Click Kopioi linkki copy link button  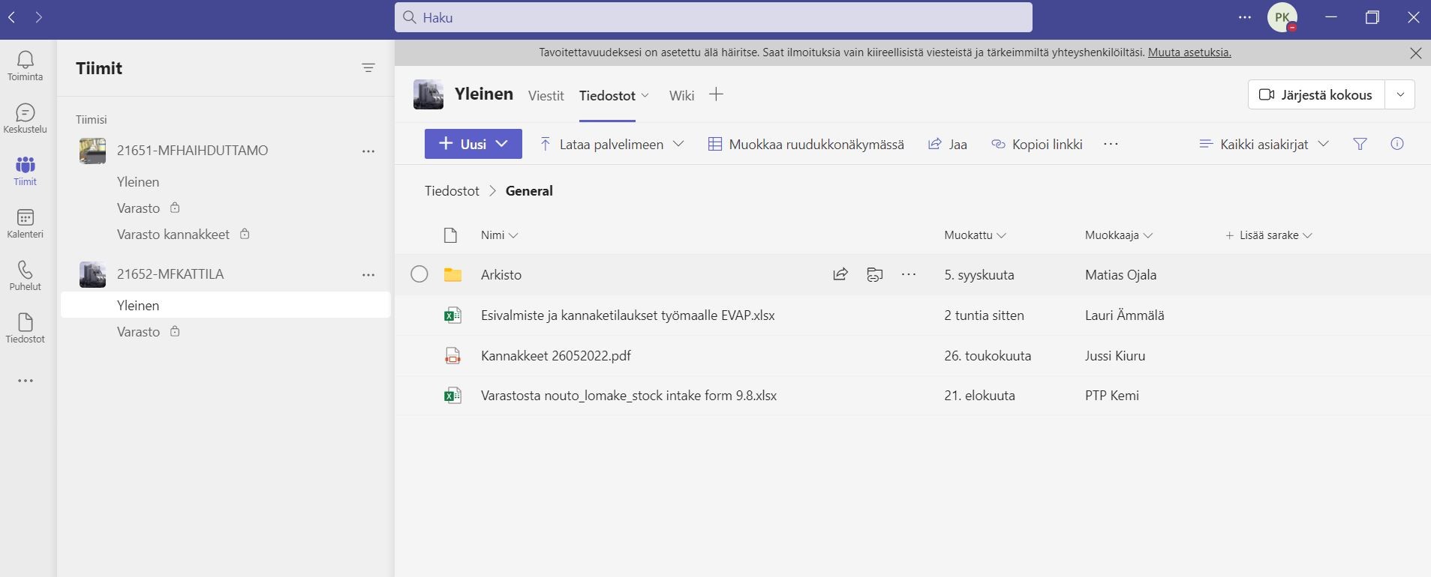click(x=1036, y=144)
